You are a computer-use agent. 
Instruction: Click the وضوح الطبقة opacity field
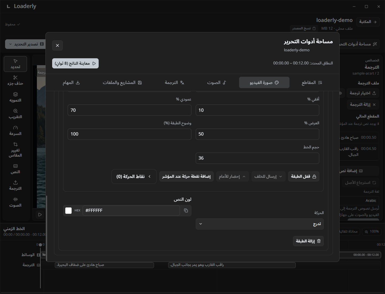129,134
